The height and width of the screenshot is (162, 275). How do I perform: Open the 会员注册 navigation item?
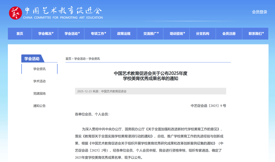point(229,33)
